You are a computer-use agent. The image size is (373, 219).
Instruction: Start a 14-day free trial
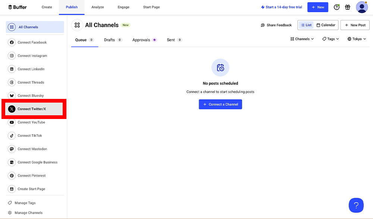(x=281, y=7)
